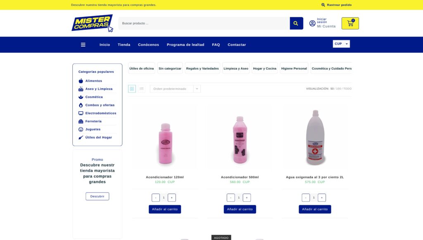The height and width of the screenshot is (240, 423).
Task: Click the search magnifier button
Action: [x=296, y=23]
